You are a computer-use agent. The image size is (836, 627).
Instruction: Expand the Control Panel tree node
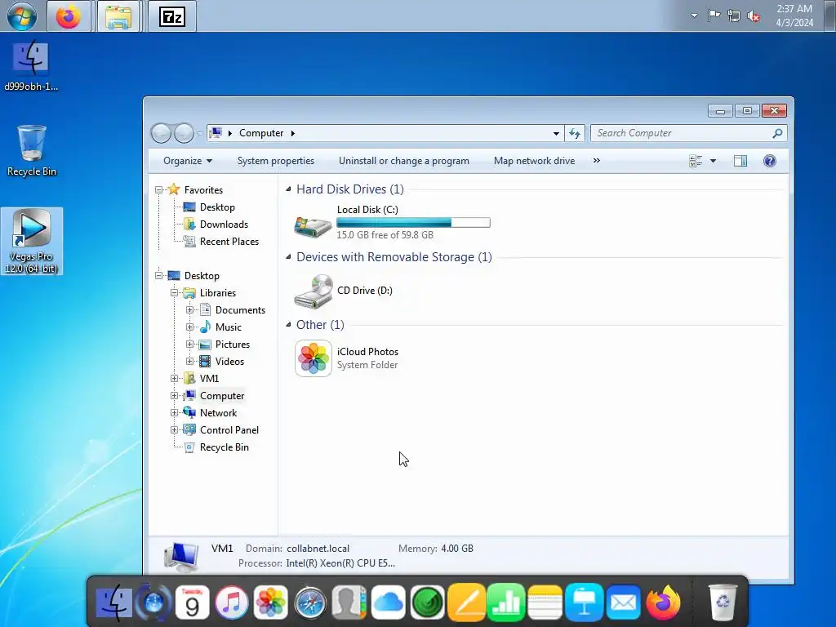[x=175, y=429]
